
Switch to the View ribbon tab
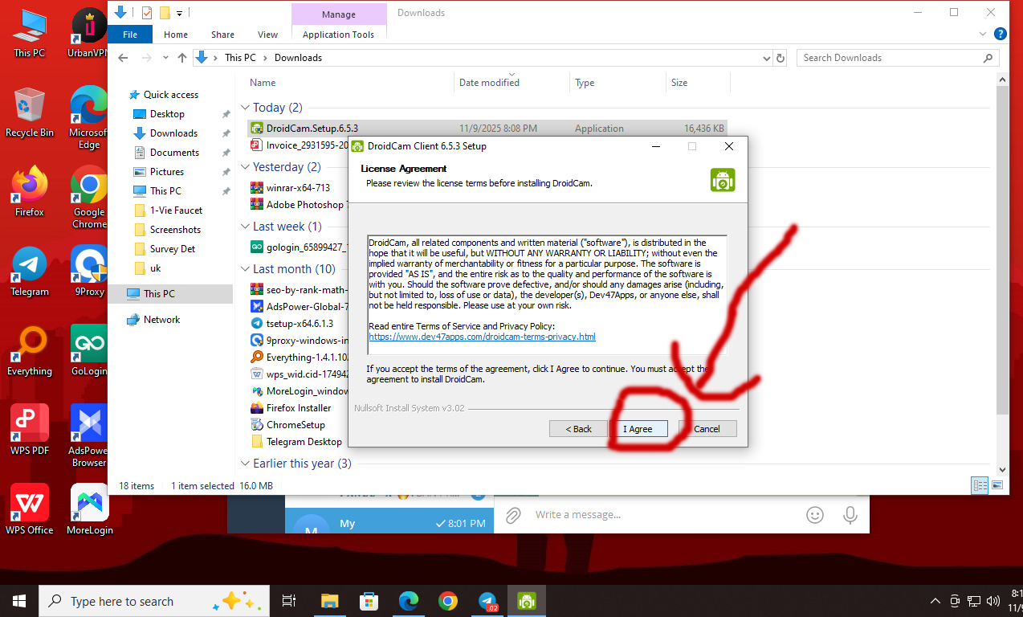(x=267, y=35)
